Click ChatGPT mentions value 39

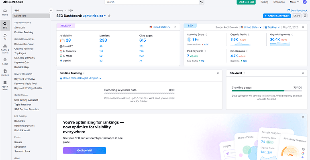(101, 47)
